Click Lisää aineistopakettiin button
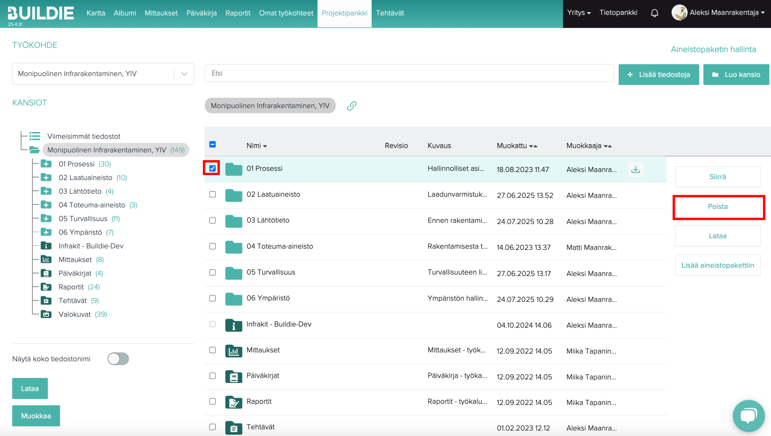The image size is (771, 436). pos(718,265)
